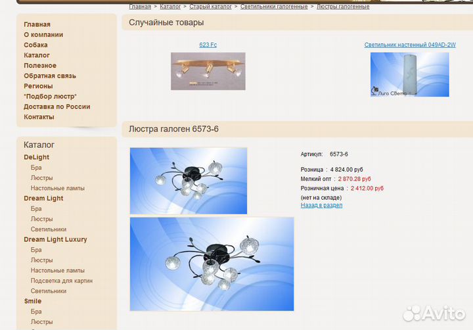The image size is (473, 330).
Task: Expand the DeLight catalog category
Action: click(x=36, y=157)
